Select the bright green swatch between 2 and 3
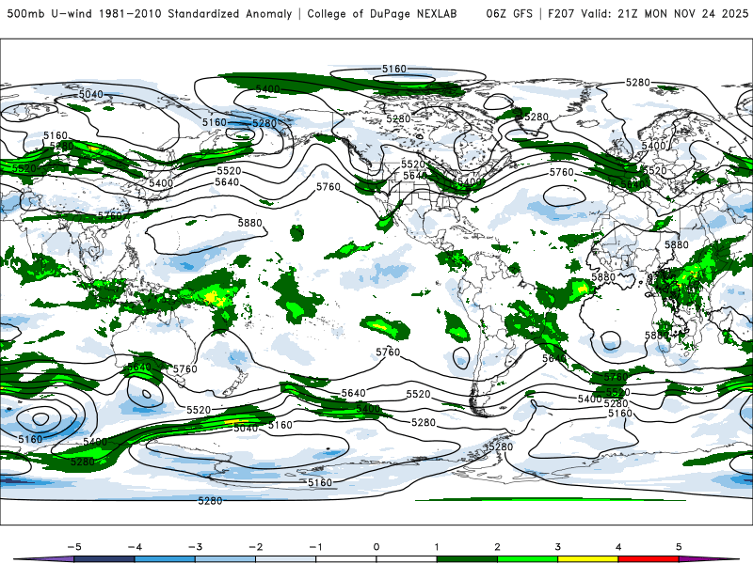This screenshot has width=753, height=564. click(528, 559)
